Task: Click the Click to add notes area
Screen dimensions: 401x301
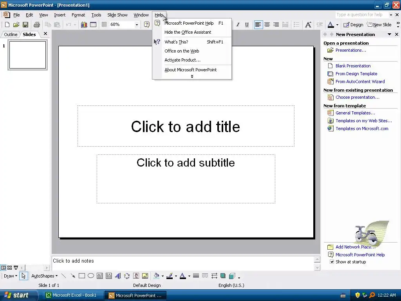Action: point(183,263)
